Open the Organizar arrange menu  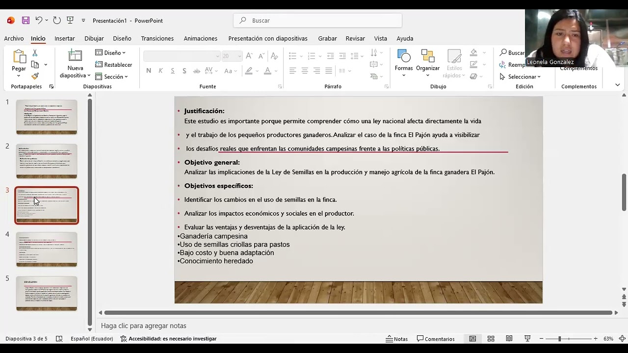[x=428, y=63]
